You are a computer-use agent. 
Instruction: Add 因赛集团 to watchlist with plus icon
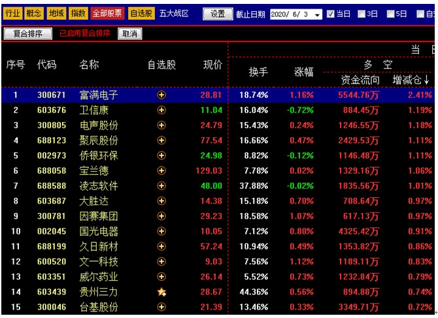[x=161, y=216]
